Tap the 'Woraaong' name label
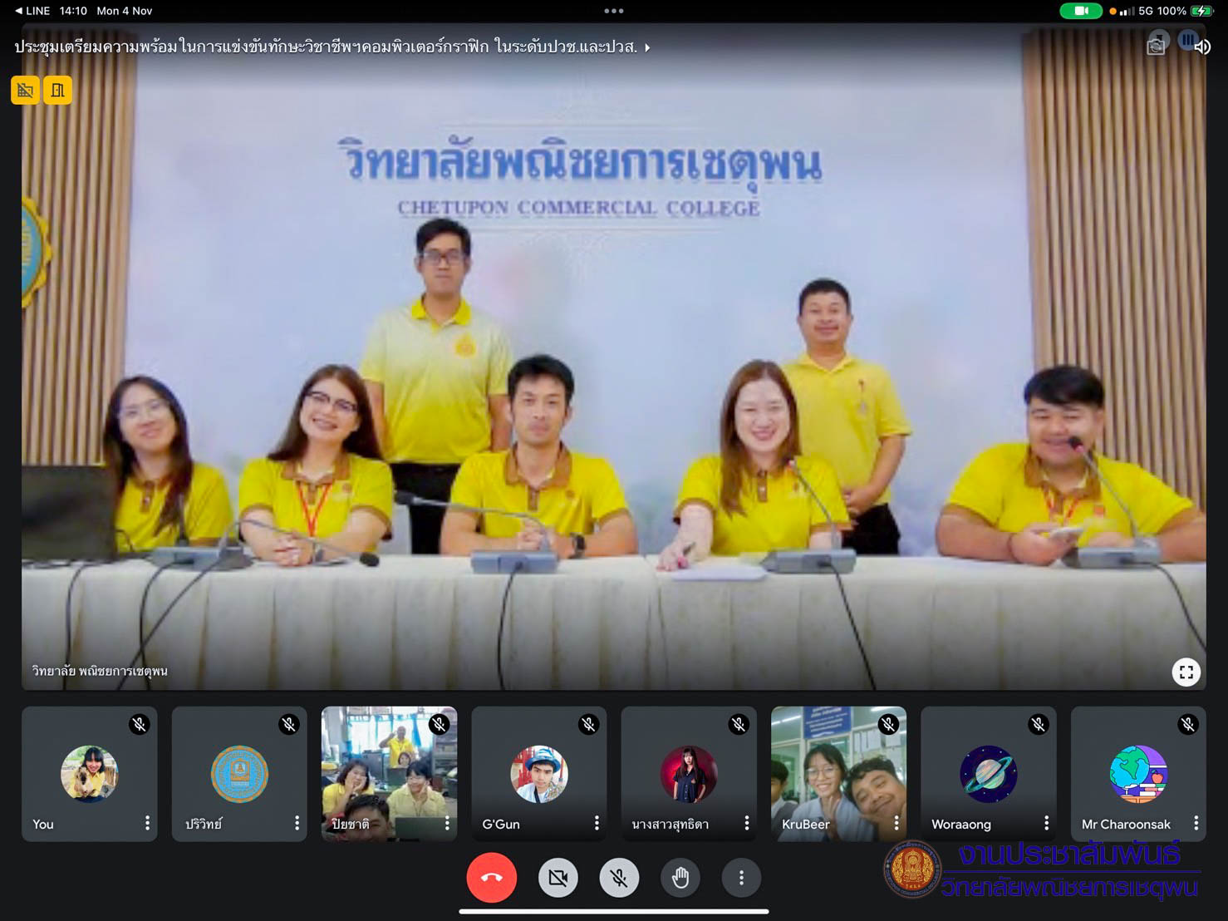The width and height of the screenshot is (1228, 921). (961, 824)
